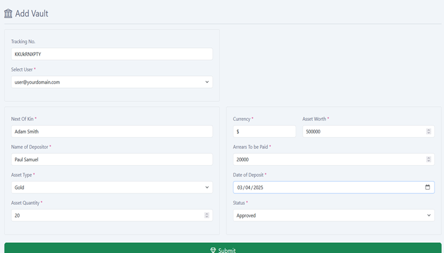Submit the Add Vault form
The image size is (444, 253).
[x=222, y=248]
